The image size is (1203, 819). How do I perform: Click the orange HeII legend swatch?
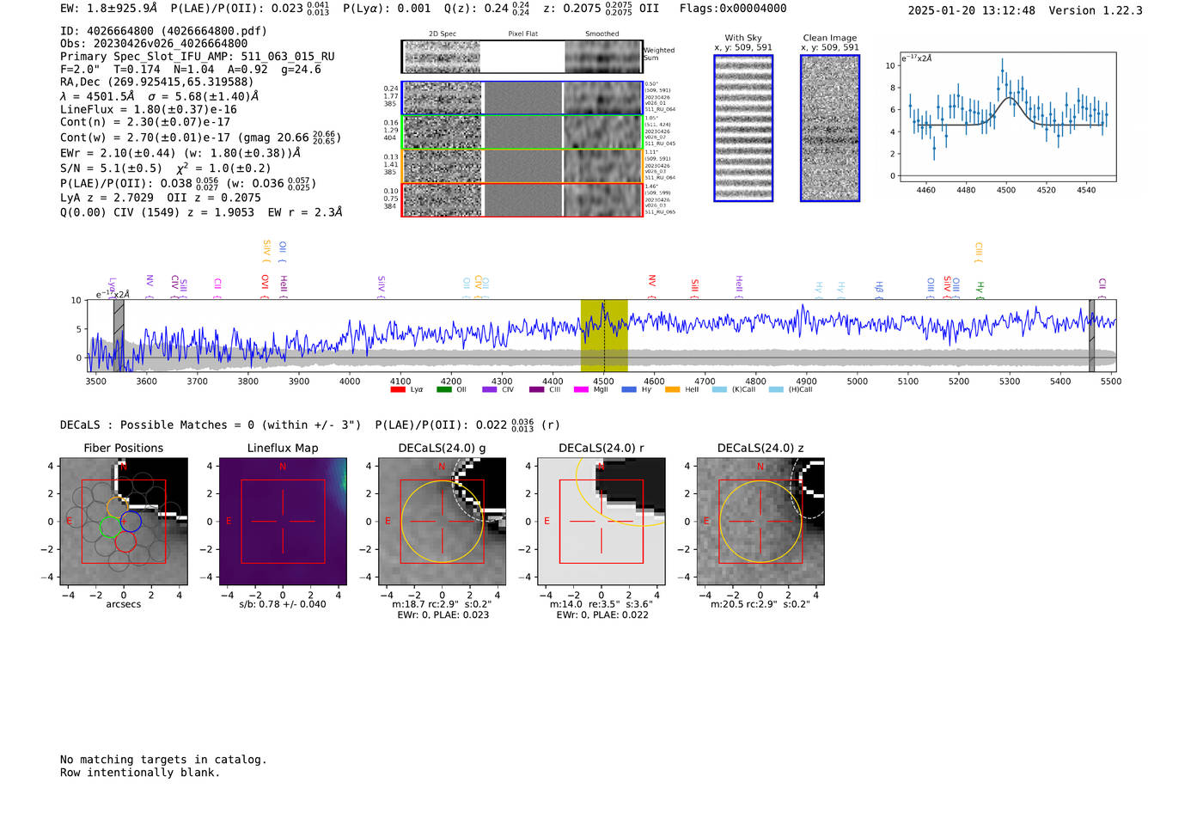pos(672,389)
